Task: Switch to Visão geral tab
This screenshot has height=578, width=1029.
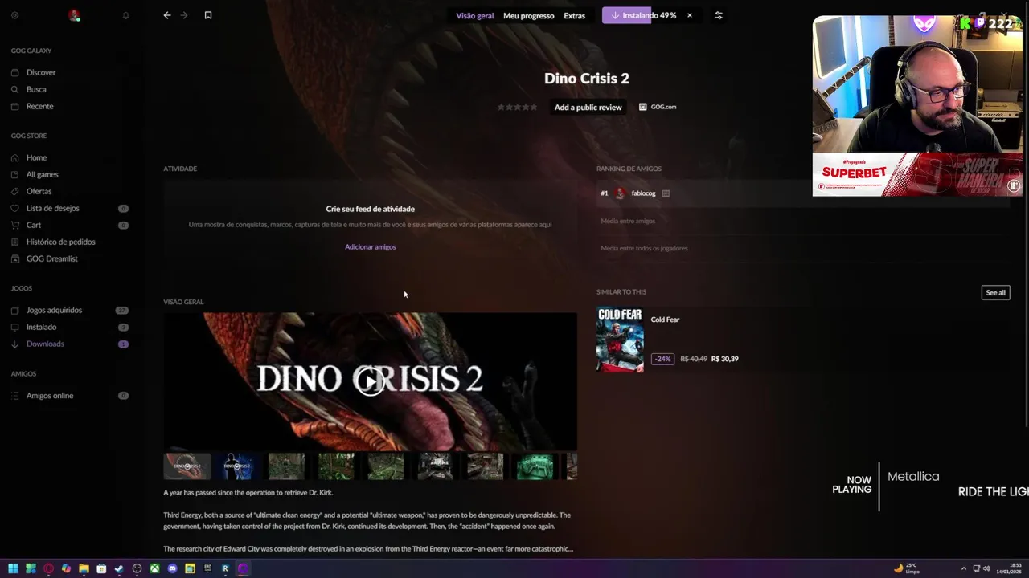Action: (x=475, y=15)
